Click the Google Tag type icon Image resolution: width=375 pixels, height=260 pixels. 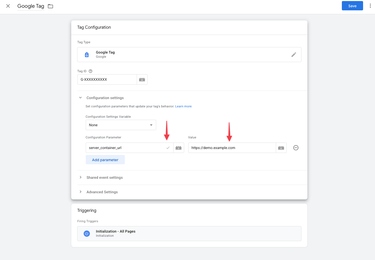87,55
